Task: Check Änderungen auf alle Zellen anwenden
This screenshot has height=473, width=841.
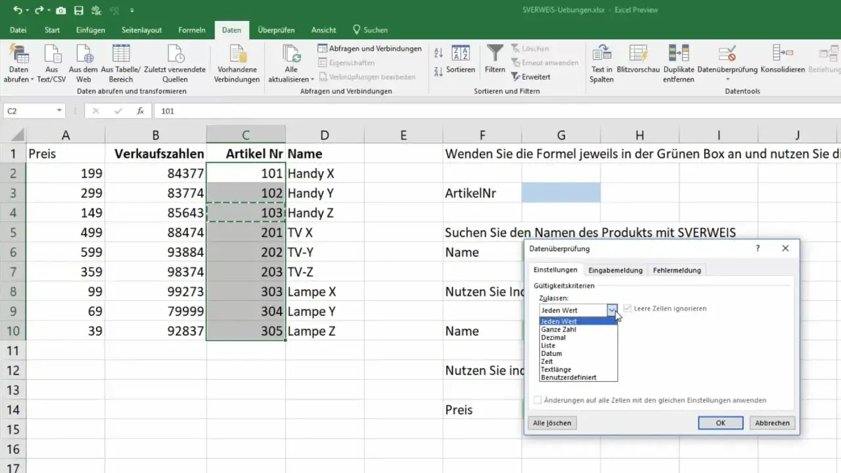Action: click(x=537, y=400)
